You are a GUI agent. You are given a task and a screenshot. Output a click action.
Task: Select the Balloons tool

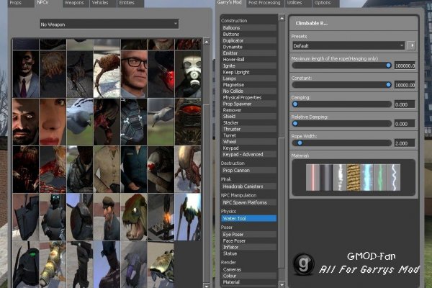[x=249, y=28]
